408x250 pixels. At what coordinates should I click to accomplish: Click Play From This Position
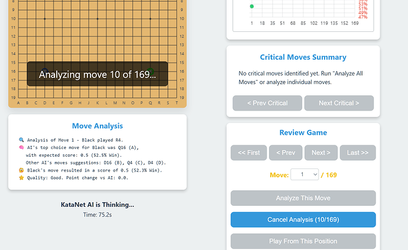click(x=303, y=241)
